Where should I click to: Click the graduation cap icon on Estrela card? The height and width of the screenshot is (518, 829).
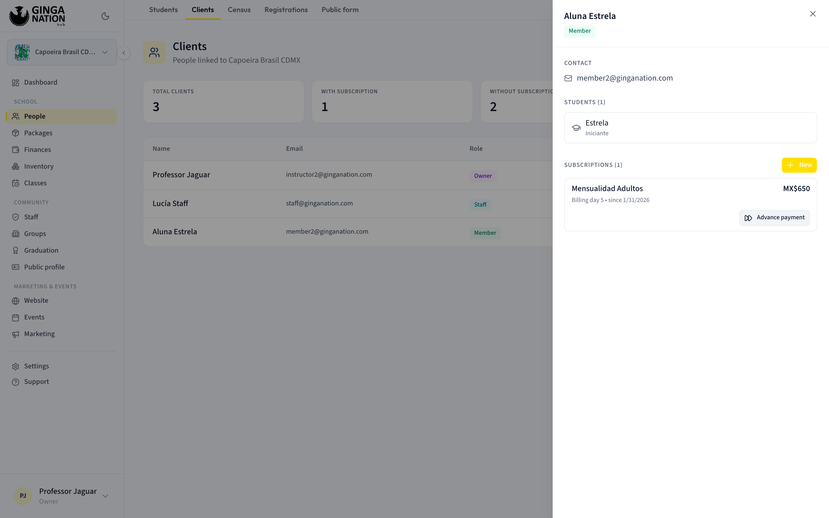click(x=576, y=128)
